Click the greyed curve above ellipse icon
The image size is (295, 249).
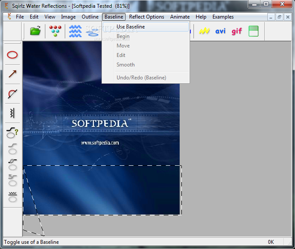pyautogui.click(x=13, y=149)
